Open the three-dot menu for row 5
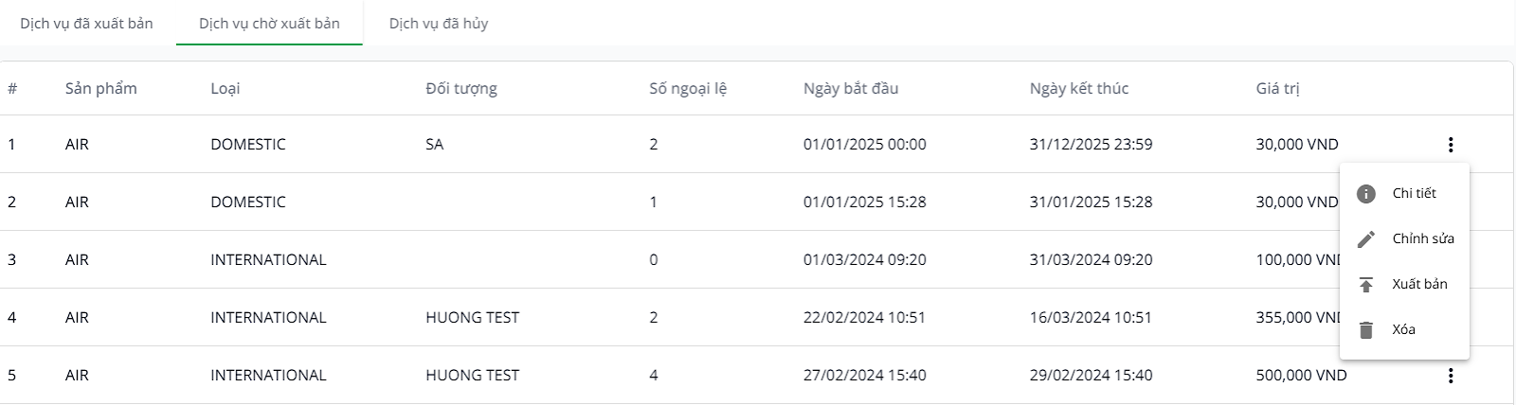1516x405 pixels. (1450, 376)
